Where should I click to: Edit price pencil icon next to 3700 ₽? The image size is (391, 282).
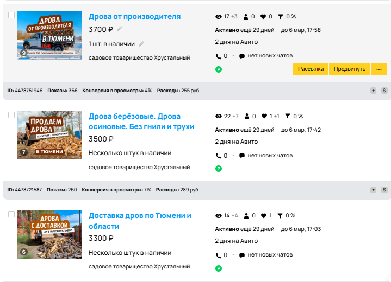(120, 29)
